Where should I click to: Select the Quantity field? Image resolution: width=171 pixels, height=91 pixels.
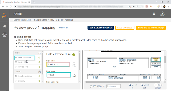tap(28, 81)
